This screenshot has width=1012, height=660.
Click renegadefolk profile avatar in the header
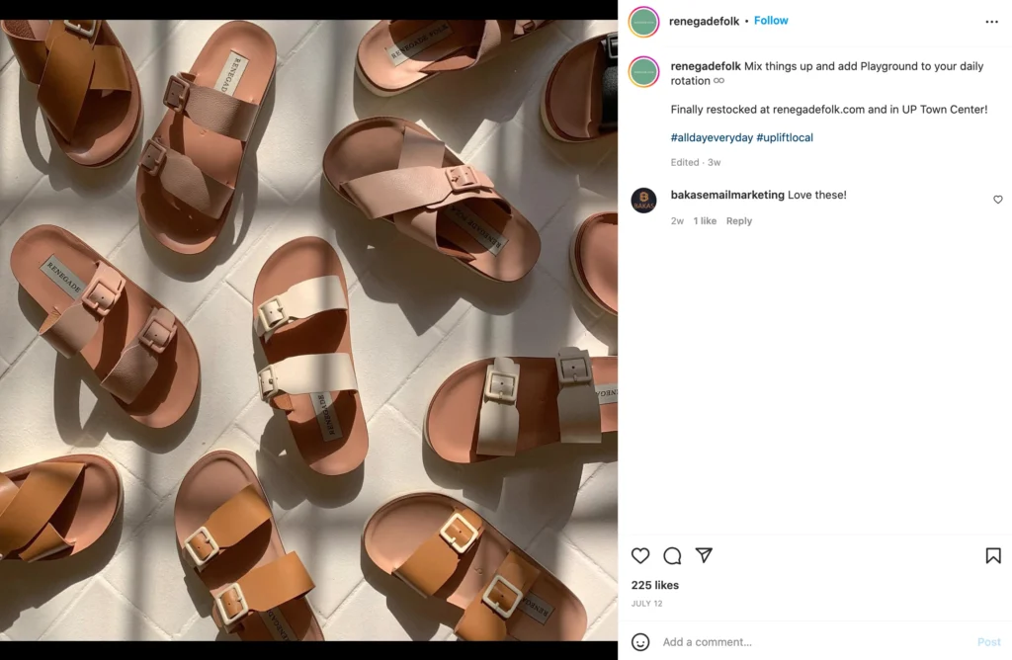pos(643,22)
